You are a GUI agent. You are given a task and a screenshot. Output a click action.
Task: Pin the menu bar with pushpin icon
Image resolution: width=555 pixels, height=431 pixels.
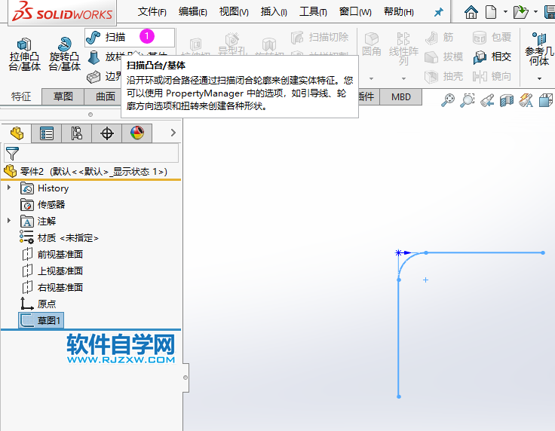[x=439, y=12]
